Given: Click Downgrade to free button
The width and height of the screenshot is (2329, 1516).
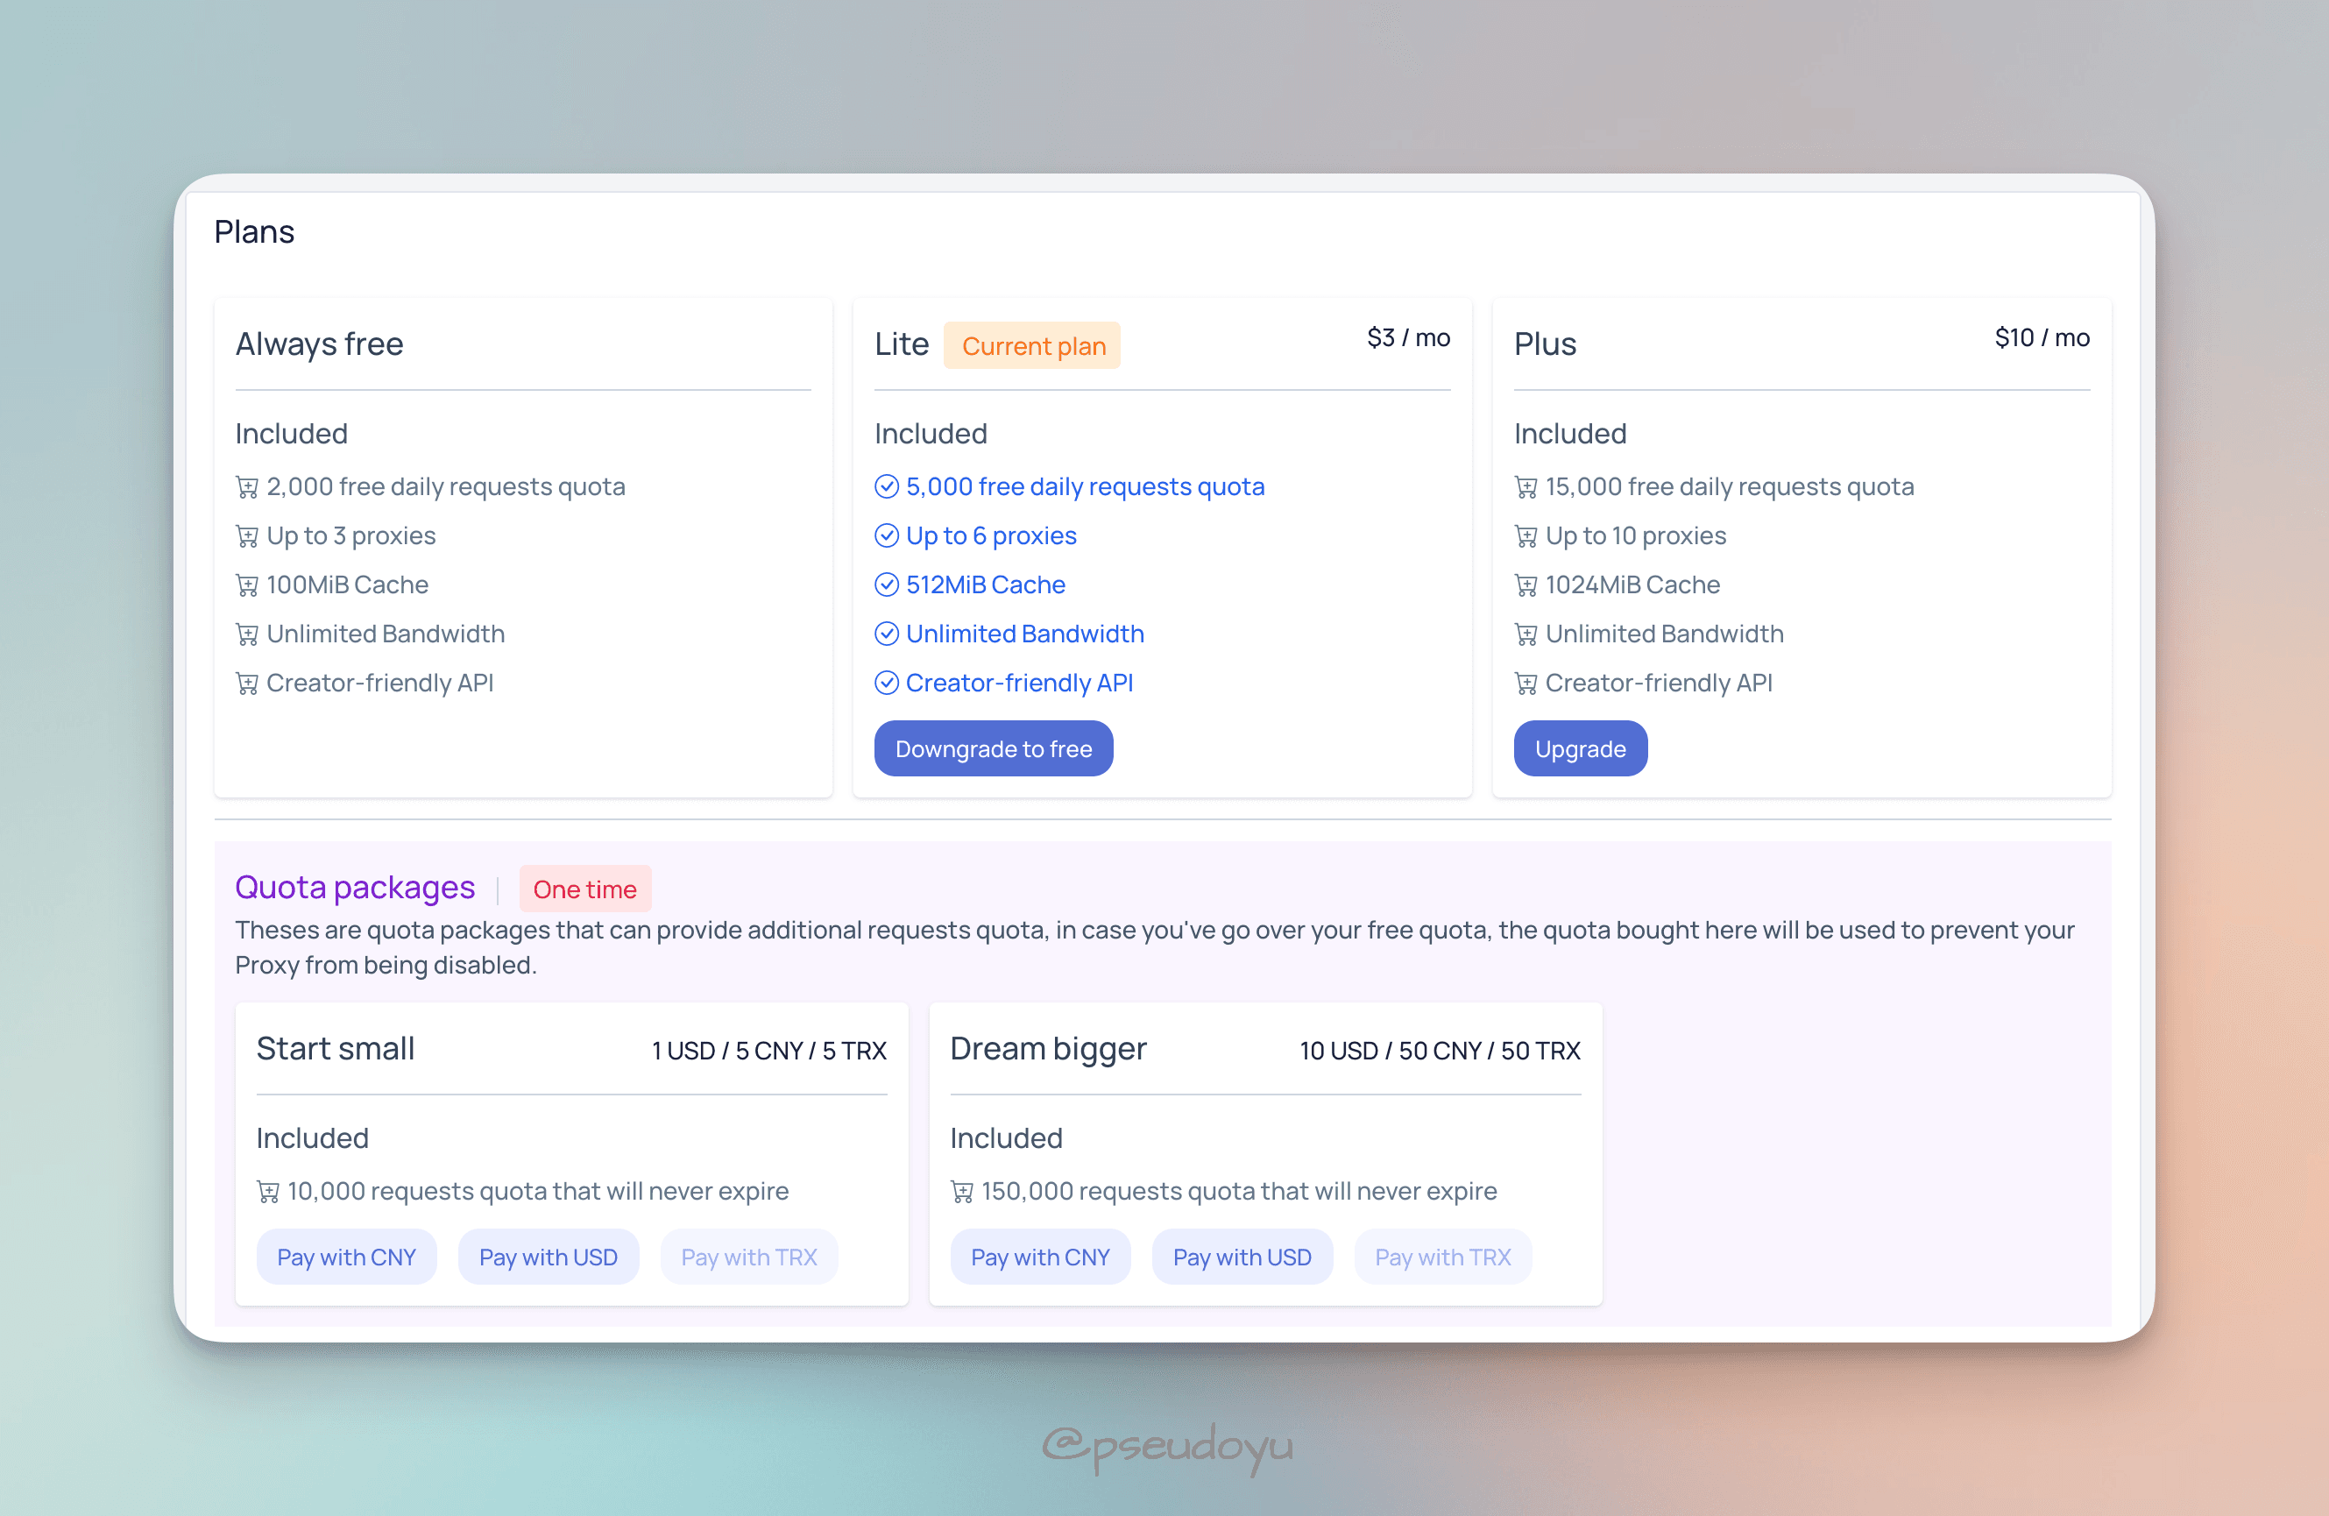Looking at the screenshot, I should (993, 747).
